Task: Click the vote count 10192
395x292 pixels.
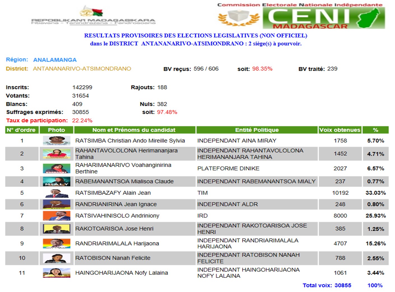Action: pyautogui.click(x=340, y=193)
